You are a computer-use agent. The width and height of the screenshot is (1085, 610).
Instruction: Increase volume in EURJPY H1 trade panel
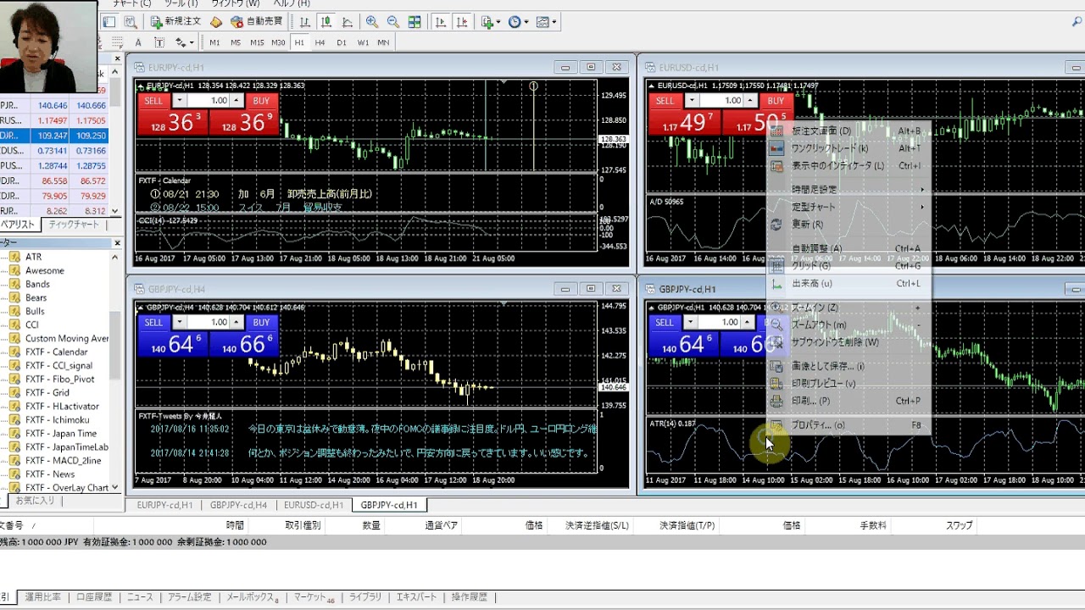[x=236, y=101]
